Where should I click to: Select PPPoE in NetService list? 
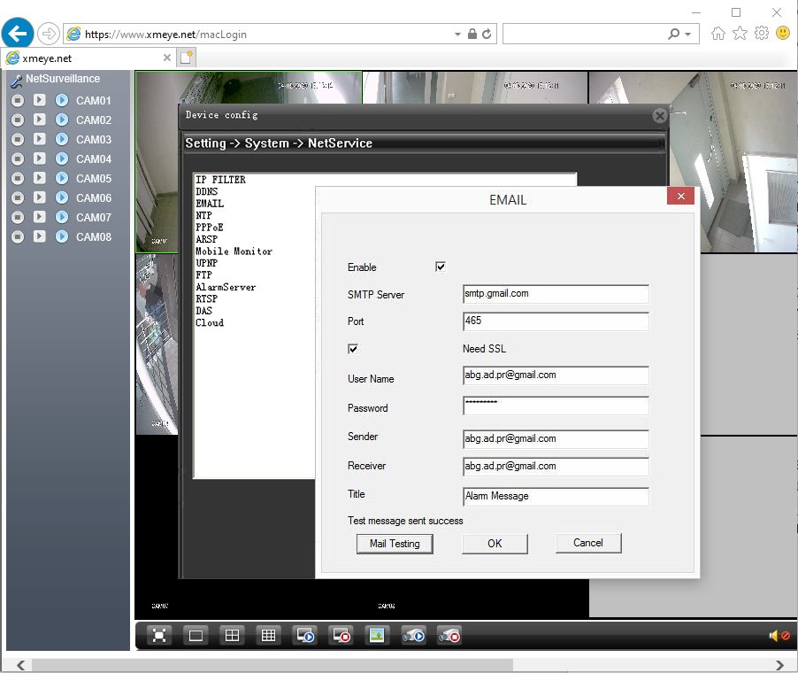click(209, 228)
